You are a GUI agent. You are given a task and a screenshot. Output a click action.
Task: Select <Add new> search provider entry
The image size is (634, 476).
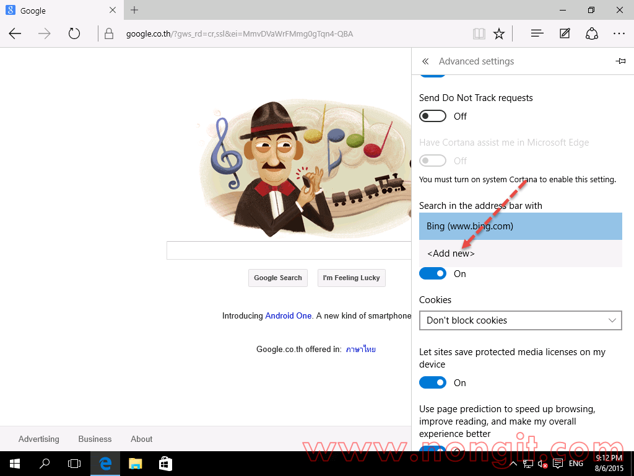click(451, 253)
